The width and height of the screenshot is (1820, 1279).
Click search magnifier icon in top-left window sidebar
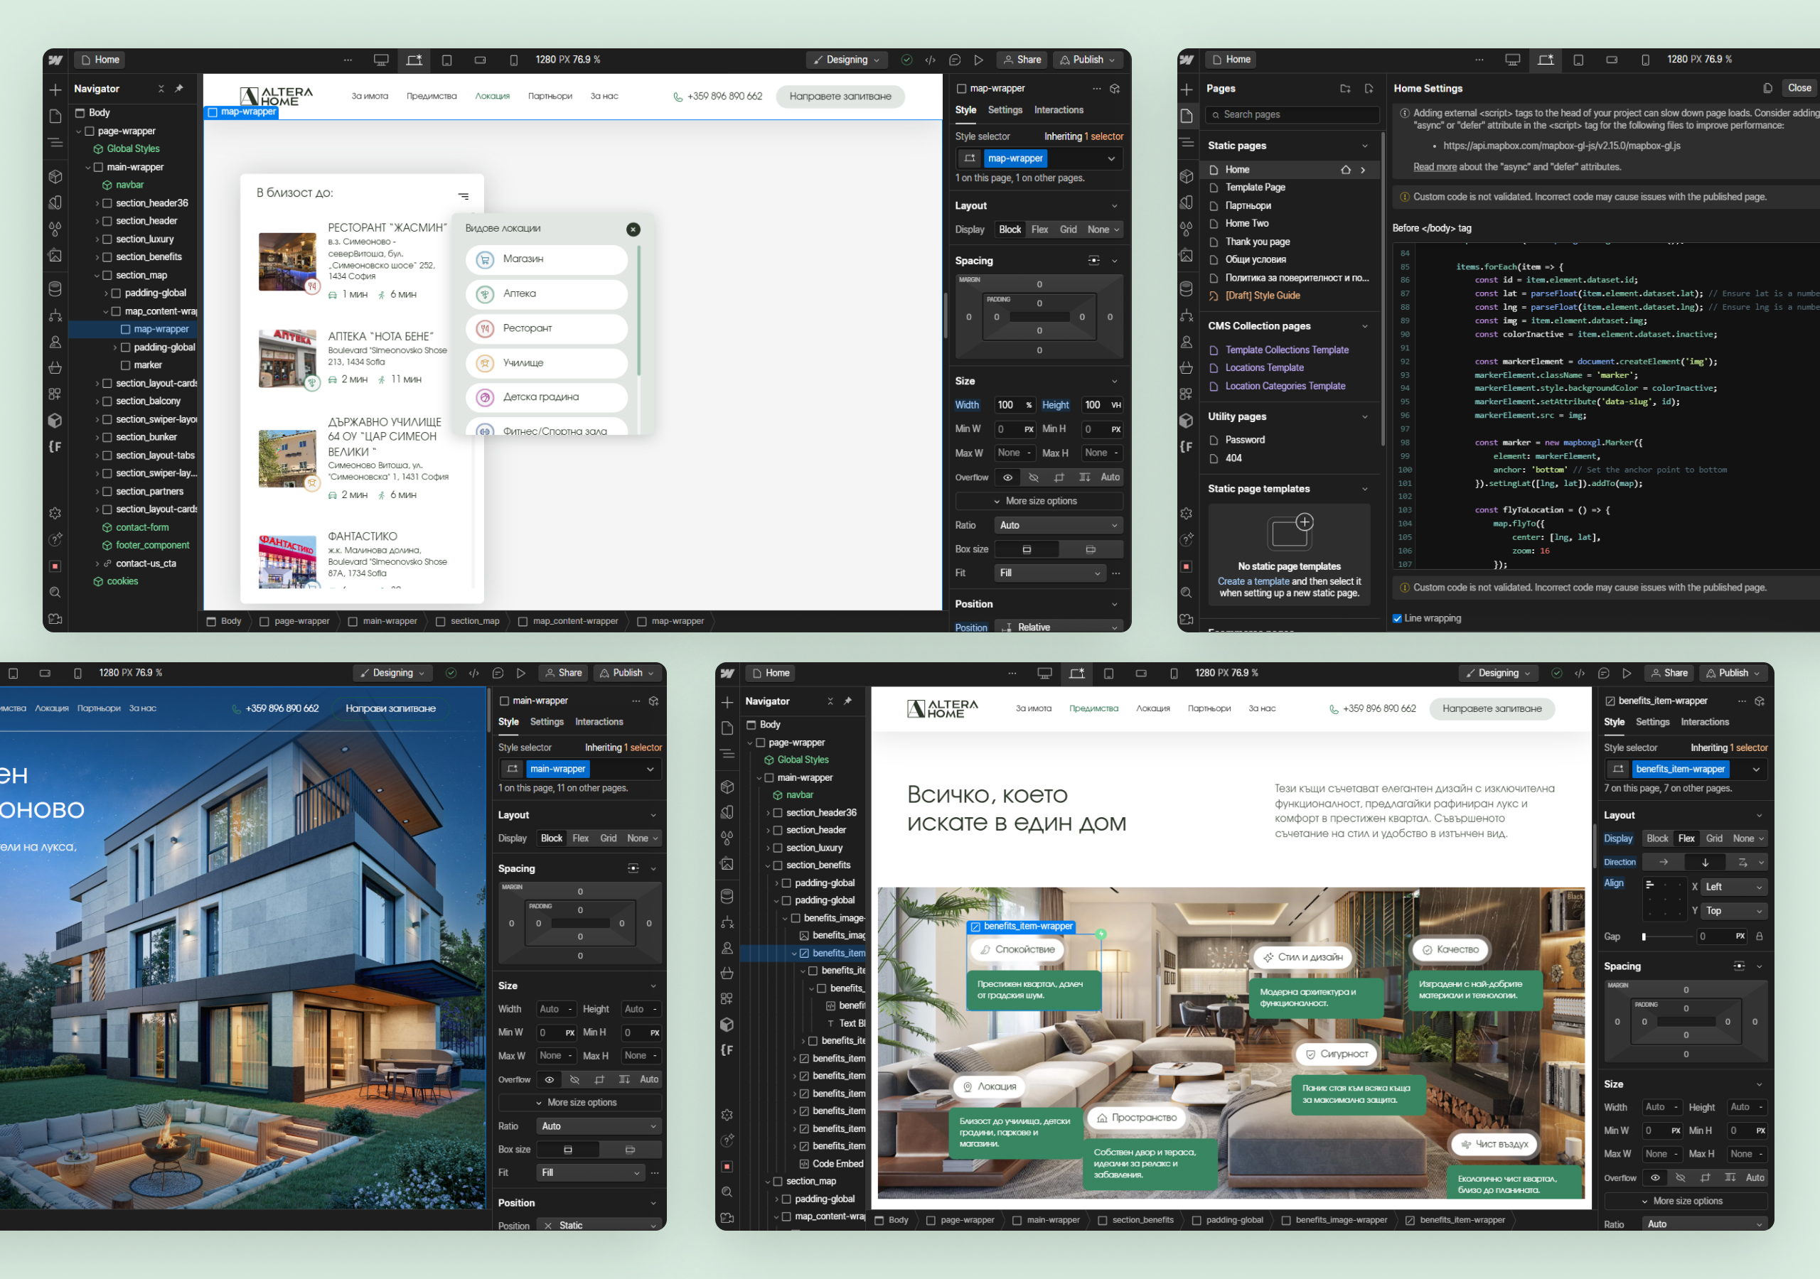55,593
